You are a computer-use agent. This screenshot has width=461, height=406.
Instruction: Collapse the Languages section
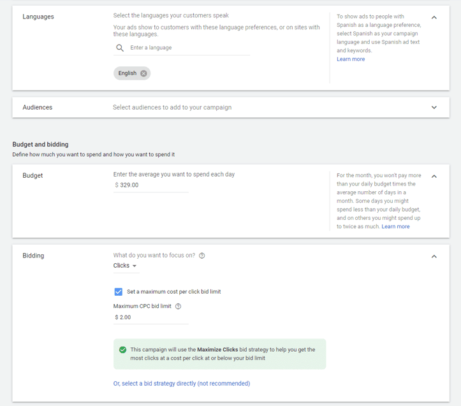(434, 17)
